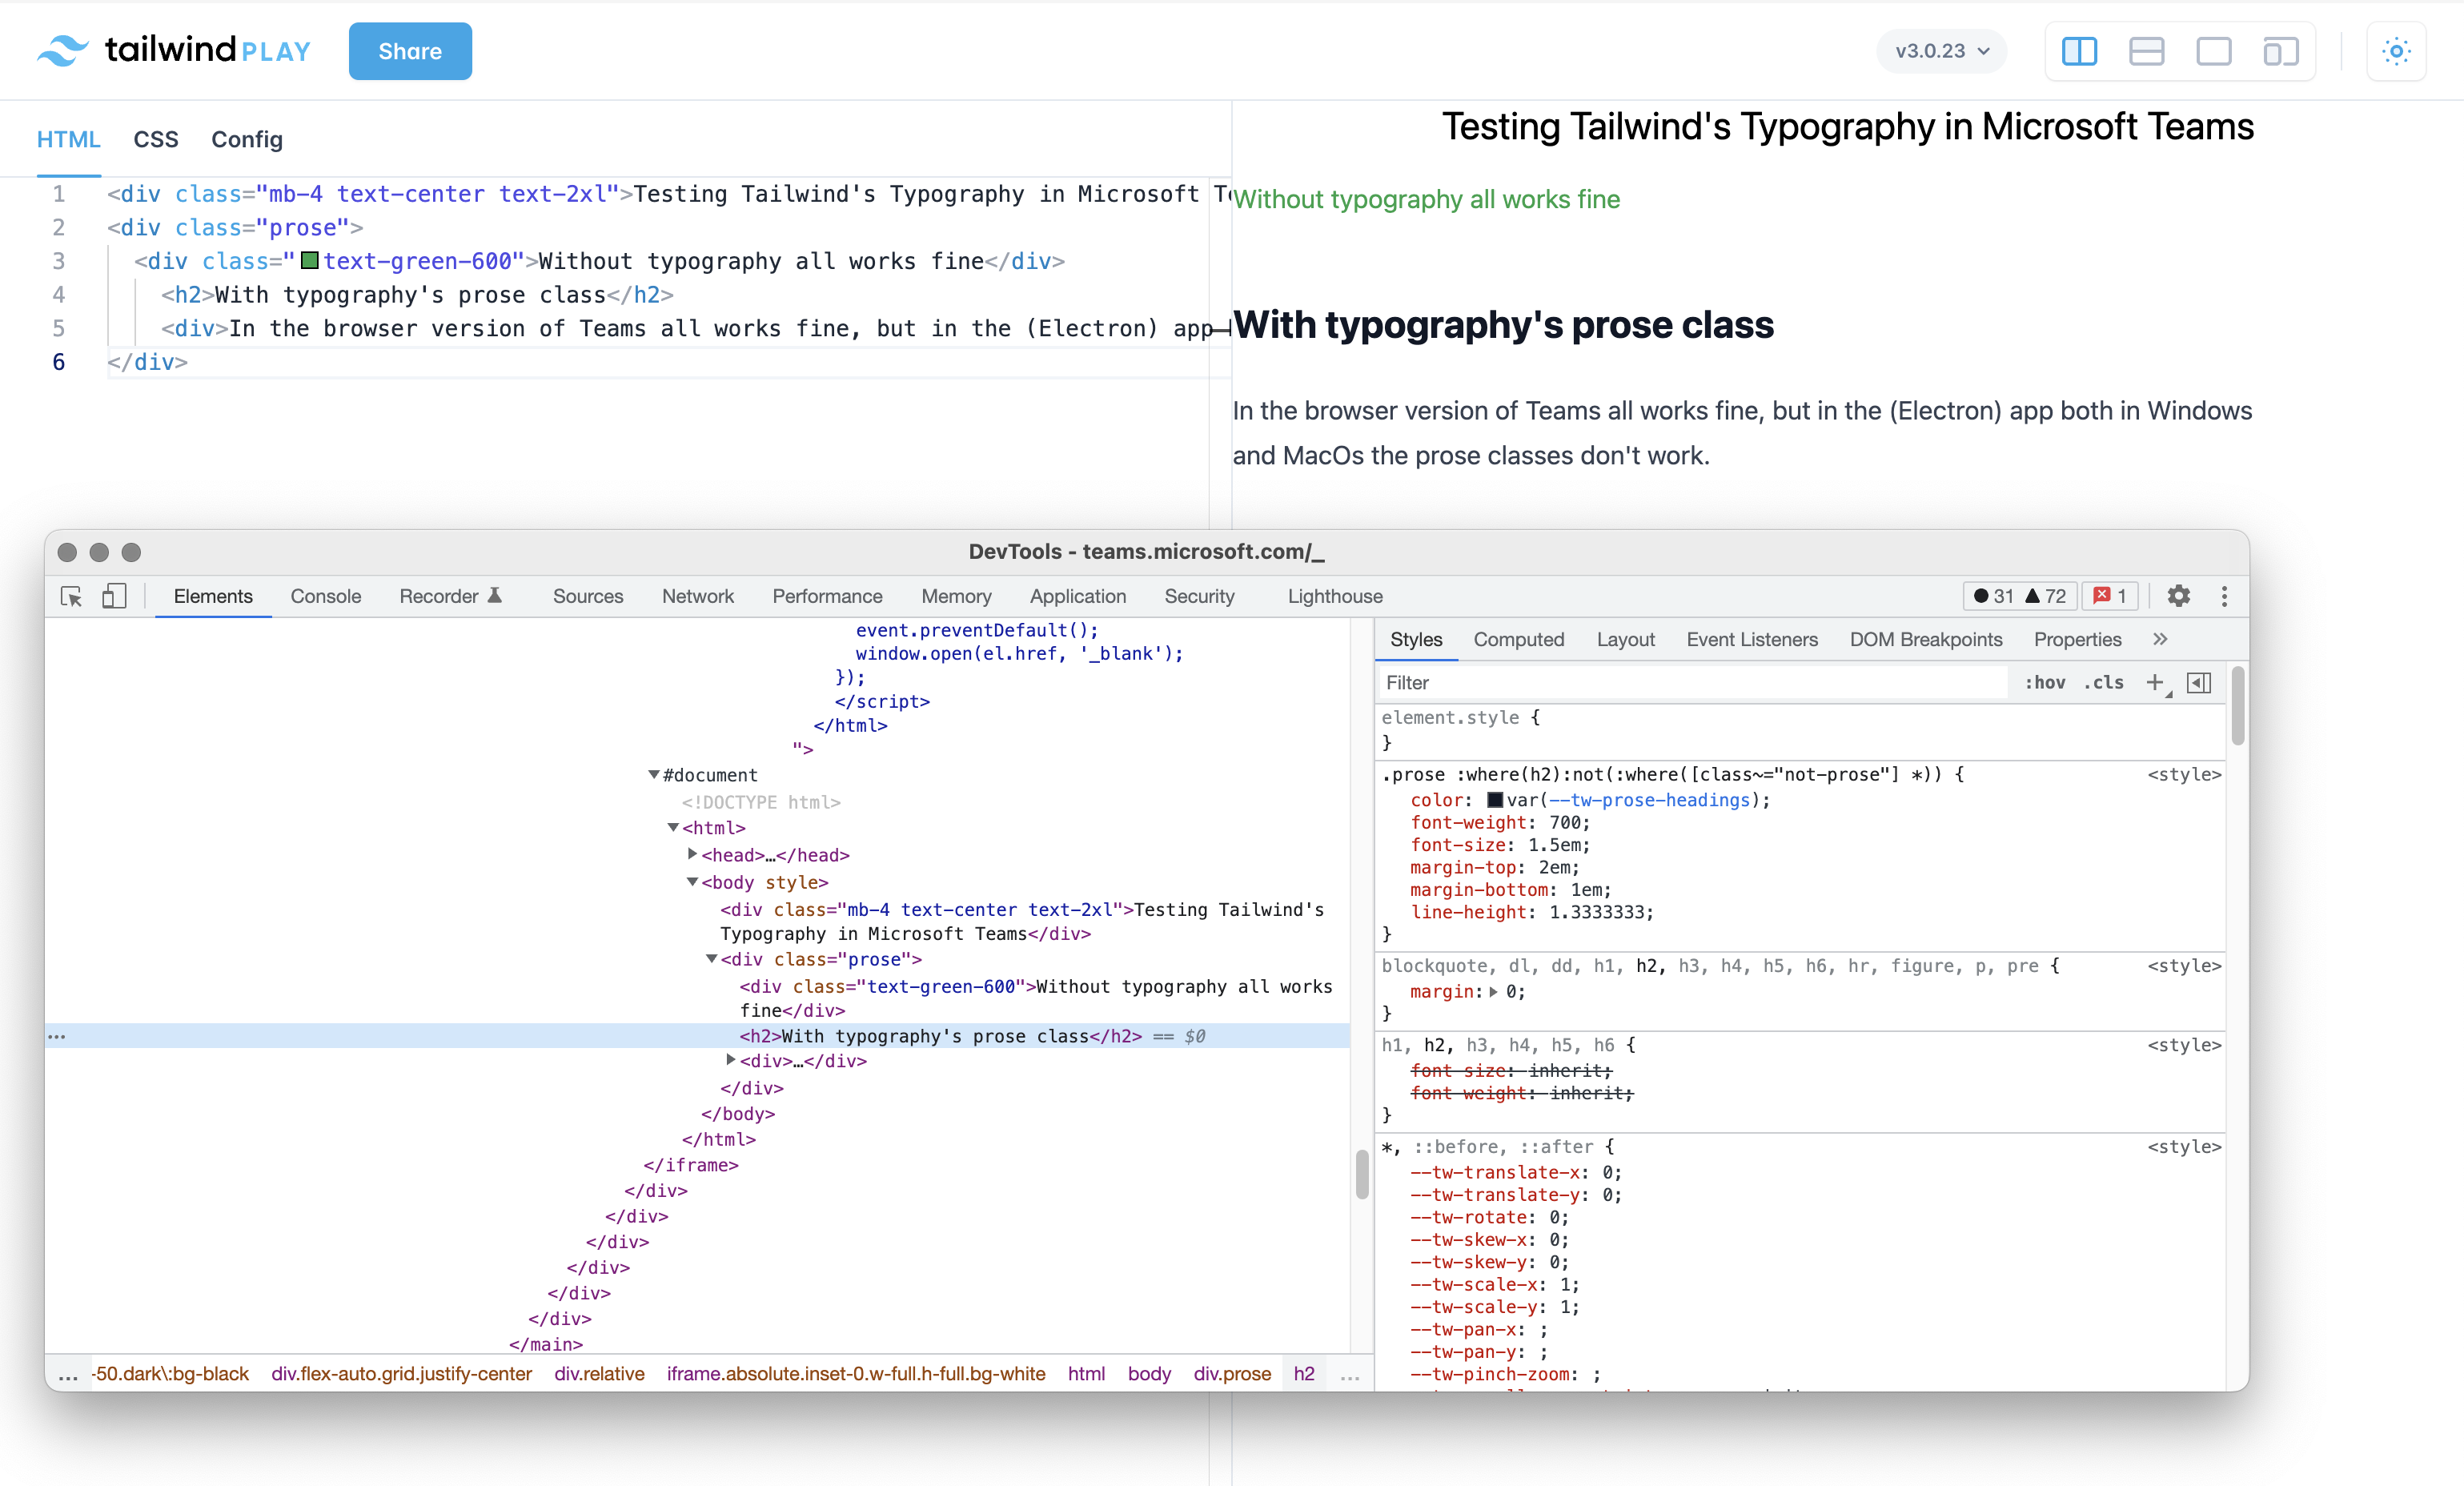Select the h2 element row in DOM tree
The width and height of the screenshot is (2464, 1486).
698,1036
